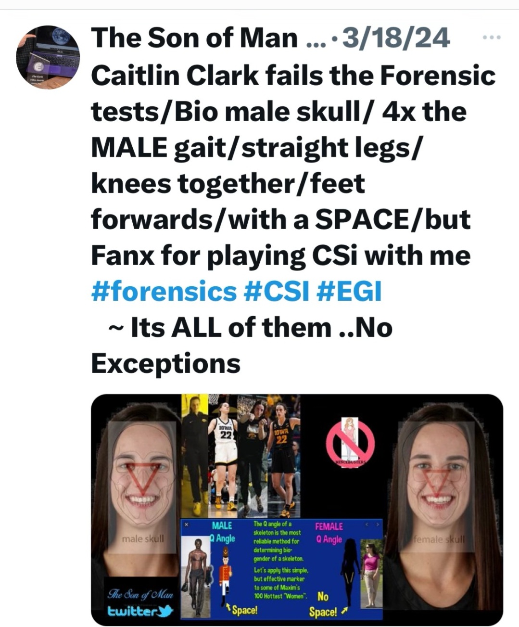Screen dimensions: 519x627
Task: Click the small x on blue panel
Action: pos(187,525)
